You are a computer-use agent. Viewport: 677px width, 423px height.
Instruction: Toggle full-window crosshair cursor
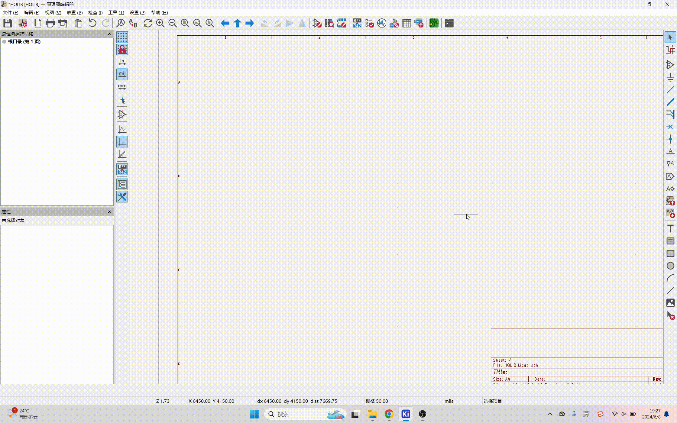tap(122, 100)
